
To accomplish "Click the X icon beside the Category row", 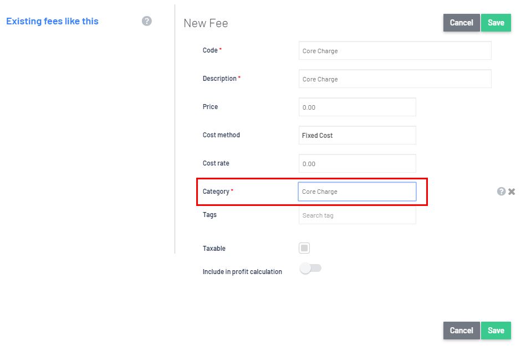I will coord(512,192).
